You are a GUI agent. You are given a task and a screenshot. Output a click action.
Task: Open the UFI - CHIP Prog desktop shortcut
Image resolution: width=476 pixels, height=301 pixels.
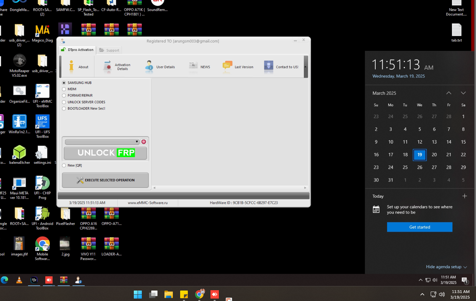point(43,187)
